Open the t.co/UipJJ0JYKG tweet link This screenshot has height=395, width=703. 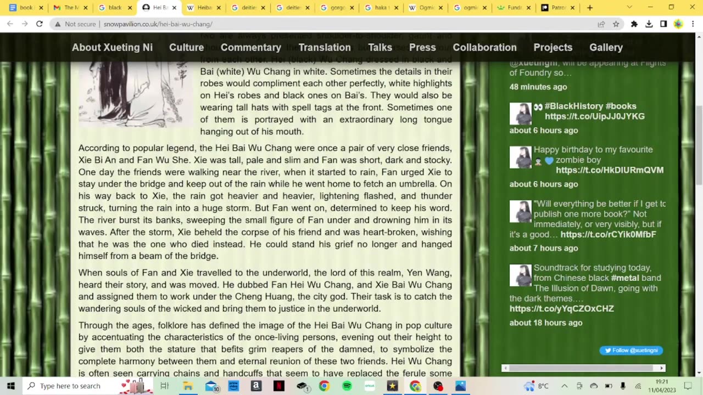[595, 116]
